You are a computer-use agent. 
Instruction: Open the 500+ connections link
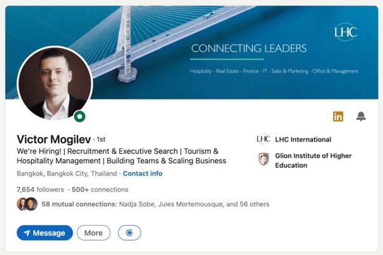click(100, 189)
